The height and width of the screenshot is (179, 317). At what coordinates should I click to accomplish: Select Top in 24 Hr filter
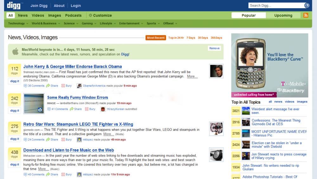(176, 38)
